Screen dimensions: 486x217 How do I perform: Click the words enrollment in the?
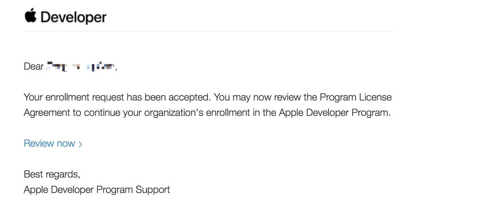coord(241,113)
